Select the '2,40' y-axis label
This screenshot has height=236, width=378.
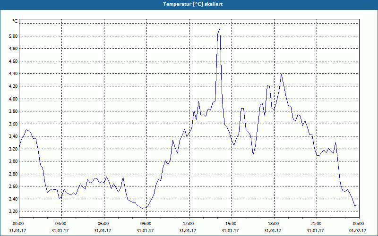point(13,199)
